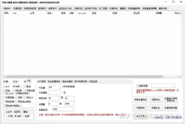Enable the 下载头像 checkbox

point(25,91)
